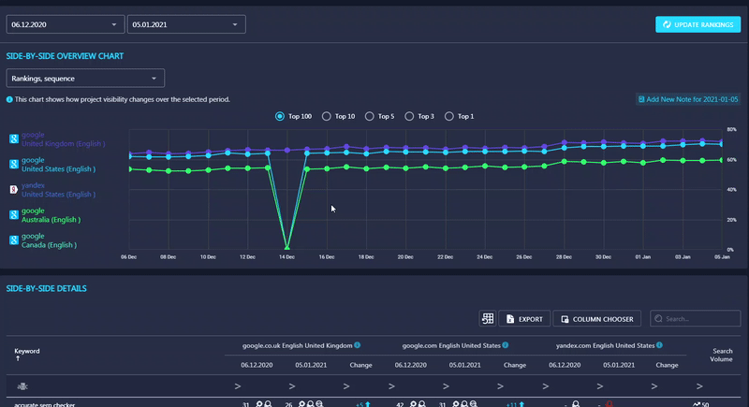Toggle yandex United States (English) series in legend

[x=58, y=189]
